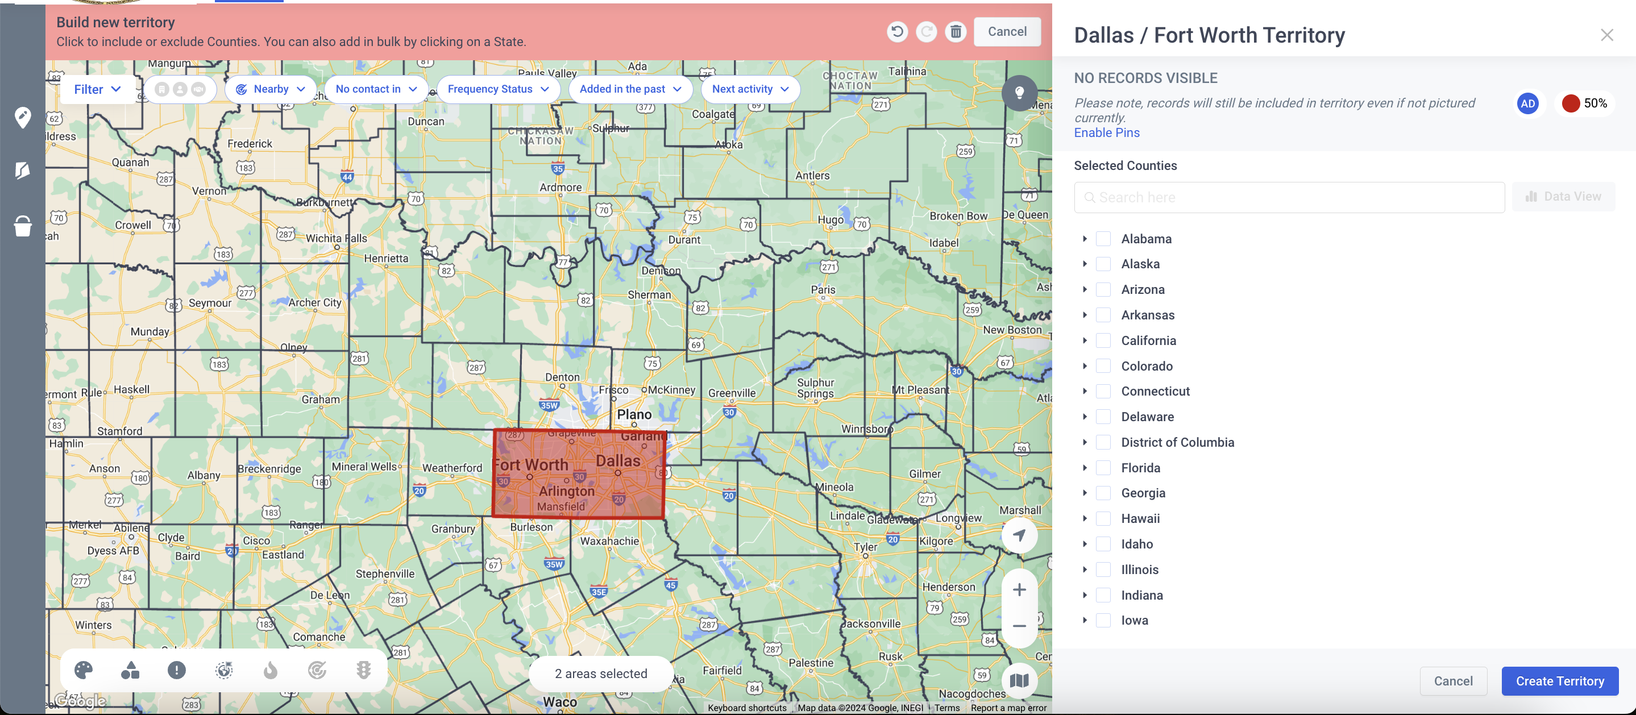Undo the last territory change
This screenshot has width=1636, height=715.
click(x=897, y=32)
